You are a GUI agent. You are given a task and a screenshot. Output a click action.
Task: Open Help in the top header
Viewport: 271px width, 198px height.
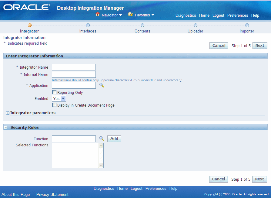point(255,15)
